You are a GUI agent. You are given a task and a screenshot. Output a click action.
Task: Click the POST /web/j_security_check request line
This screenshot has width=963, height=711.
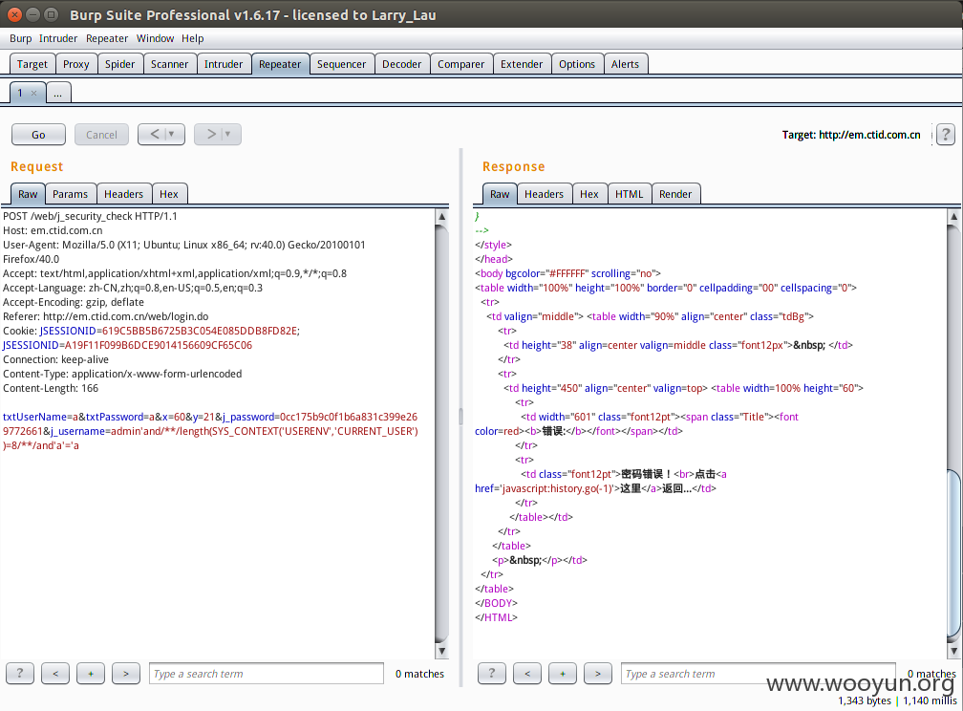pos(90,216)
